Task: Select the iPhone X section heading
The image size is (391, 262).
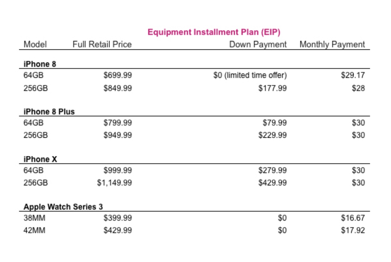Action: tap(40, 159)
